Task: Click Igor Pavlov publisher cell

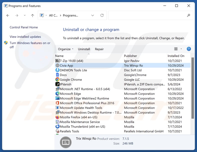Action: [x=132, y=61]
